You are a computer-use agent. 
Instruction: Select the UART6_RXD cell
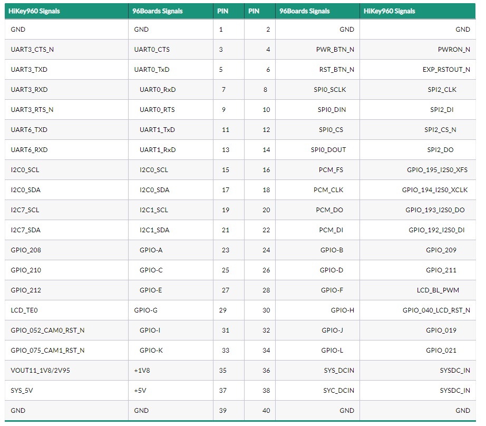(66, 150)
